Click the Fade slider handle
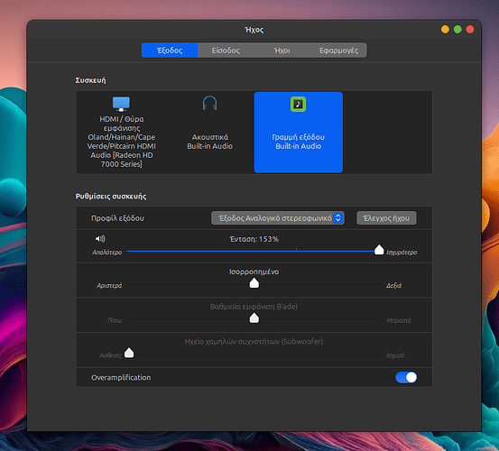This screenshot has width=499, height=451. point(254,318)
